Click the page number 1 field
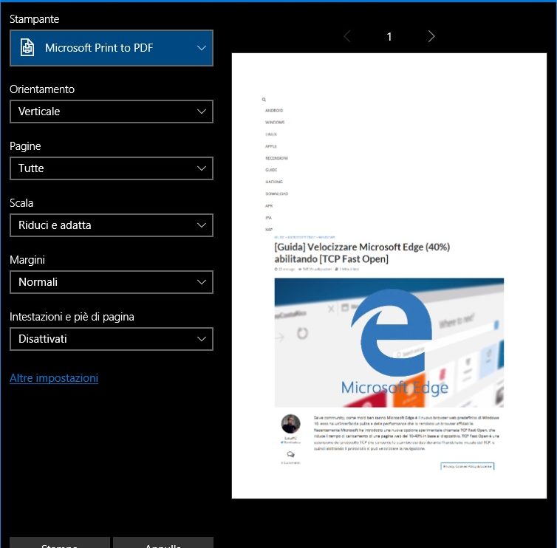Viewport: 557px width, 548px height. (389, 37)
